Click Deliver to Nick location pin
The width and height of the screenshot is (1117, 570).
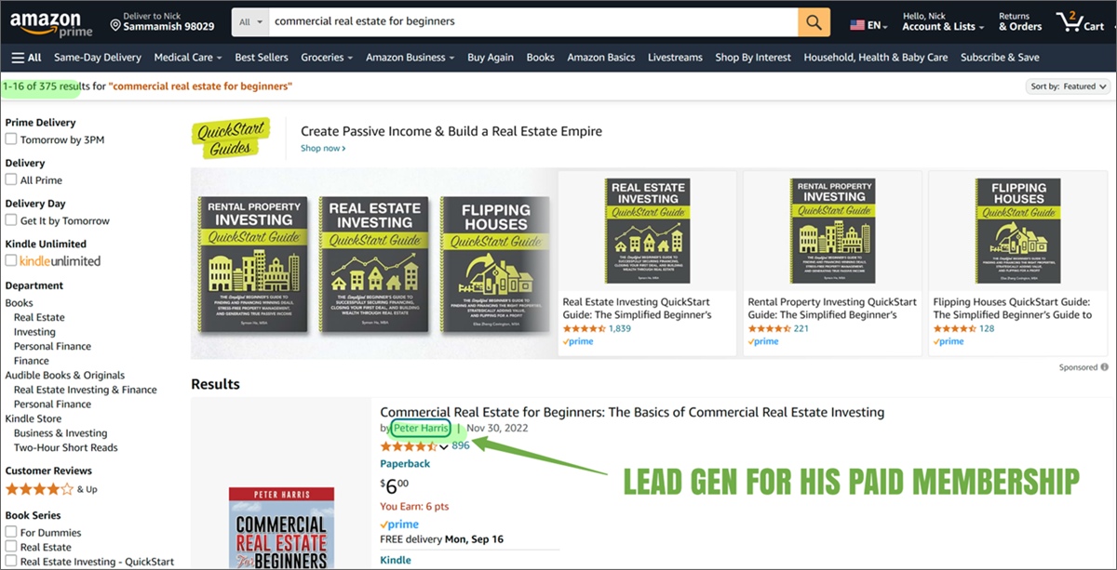point(116,24)
